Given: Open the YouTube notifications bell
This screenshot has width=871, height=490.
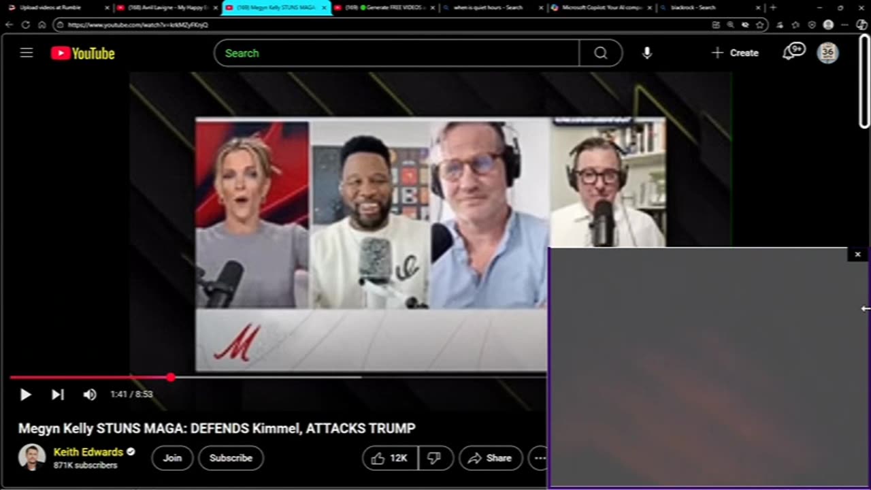Looking at the screenshot, I should pos(792,52).
